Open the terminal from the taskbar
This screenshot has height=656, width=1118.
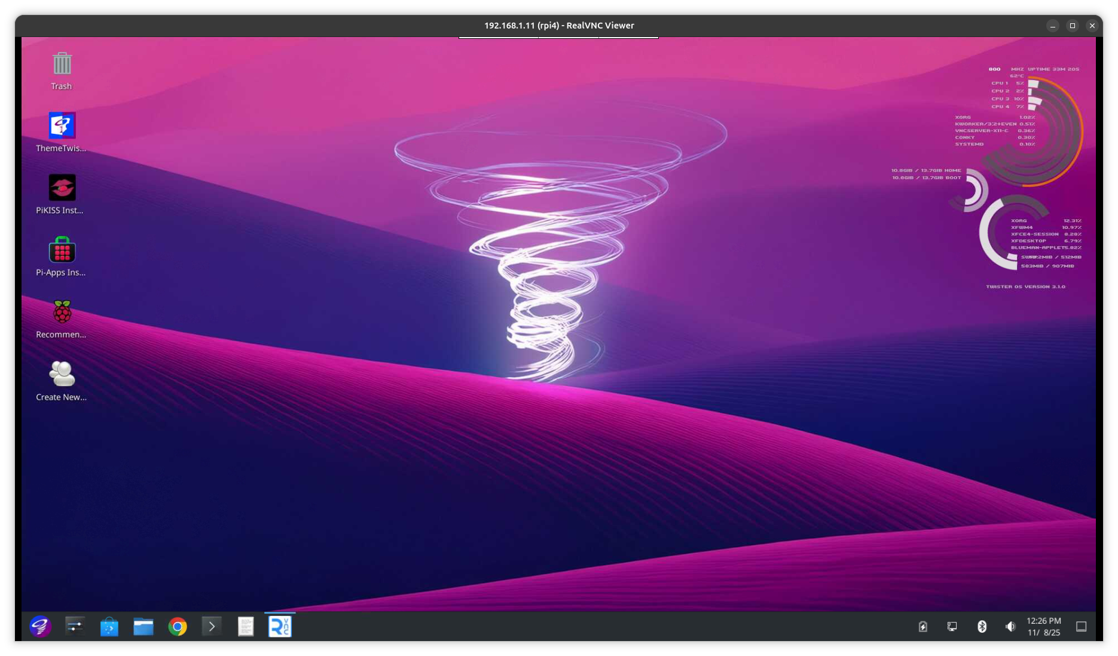(x=212, y=627)
